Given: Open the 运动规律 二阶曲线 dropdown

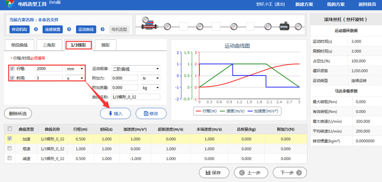Looking at the screenshot, I should point(136,69).
